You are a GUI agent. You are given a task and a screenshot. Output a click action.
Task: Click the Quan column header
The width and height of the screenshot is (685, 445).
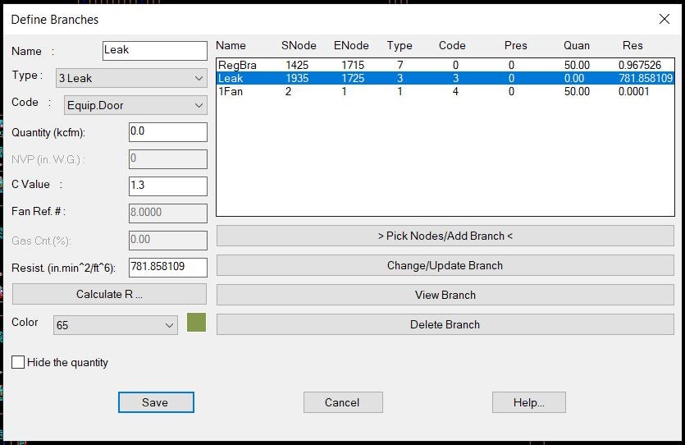pyautogui.click(x=577, y=45)
